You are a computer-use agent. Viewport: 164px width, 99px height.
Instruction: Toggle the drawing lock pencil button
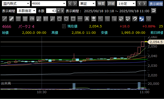pos(142,19)
